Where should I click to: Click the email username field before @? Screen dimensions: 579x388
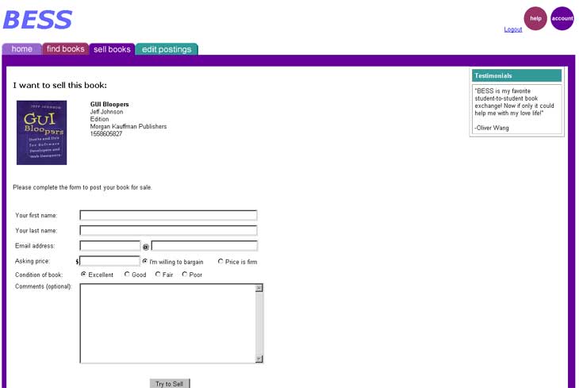tap(110, 245)
